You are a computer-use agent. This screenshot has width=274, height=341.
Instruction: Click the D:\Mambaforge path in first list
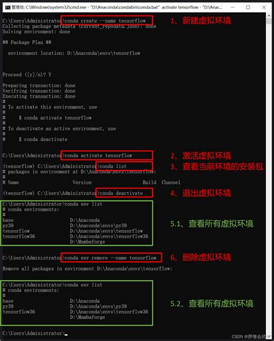click(87, 242)
